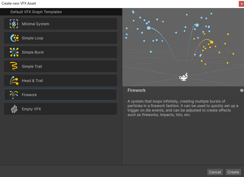Click the Firework preview image
Viewport: 244px width, 177px height.
pyautogui.click(x=183, y=47)
